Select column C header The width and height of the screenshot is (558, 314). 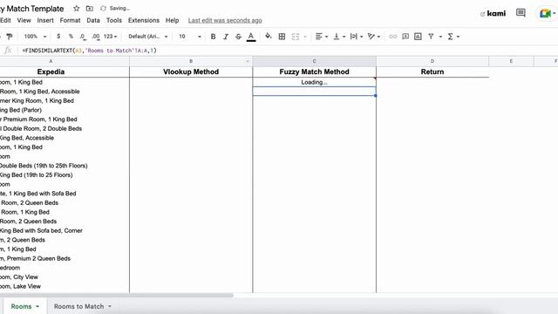coord(314,61)
